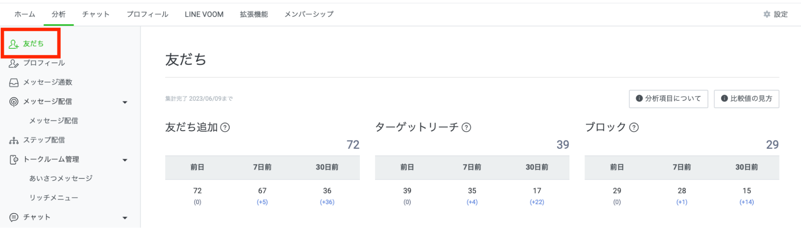Expand the チャット sidebar section arrow

click(125, 218)
